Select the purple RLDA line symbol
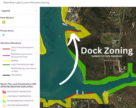Viewport: 136px width, 108px height. 6,55
